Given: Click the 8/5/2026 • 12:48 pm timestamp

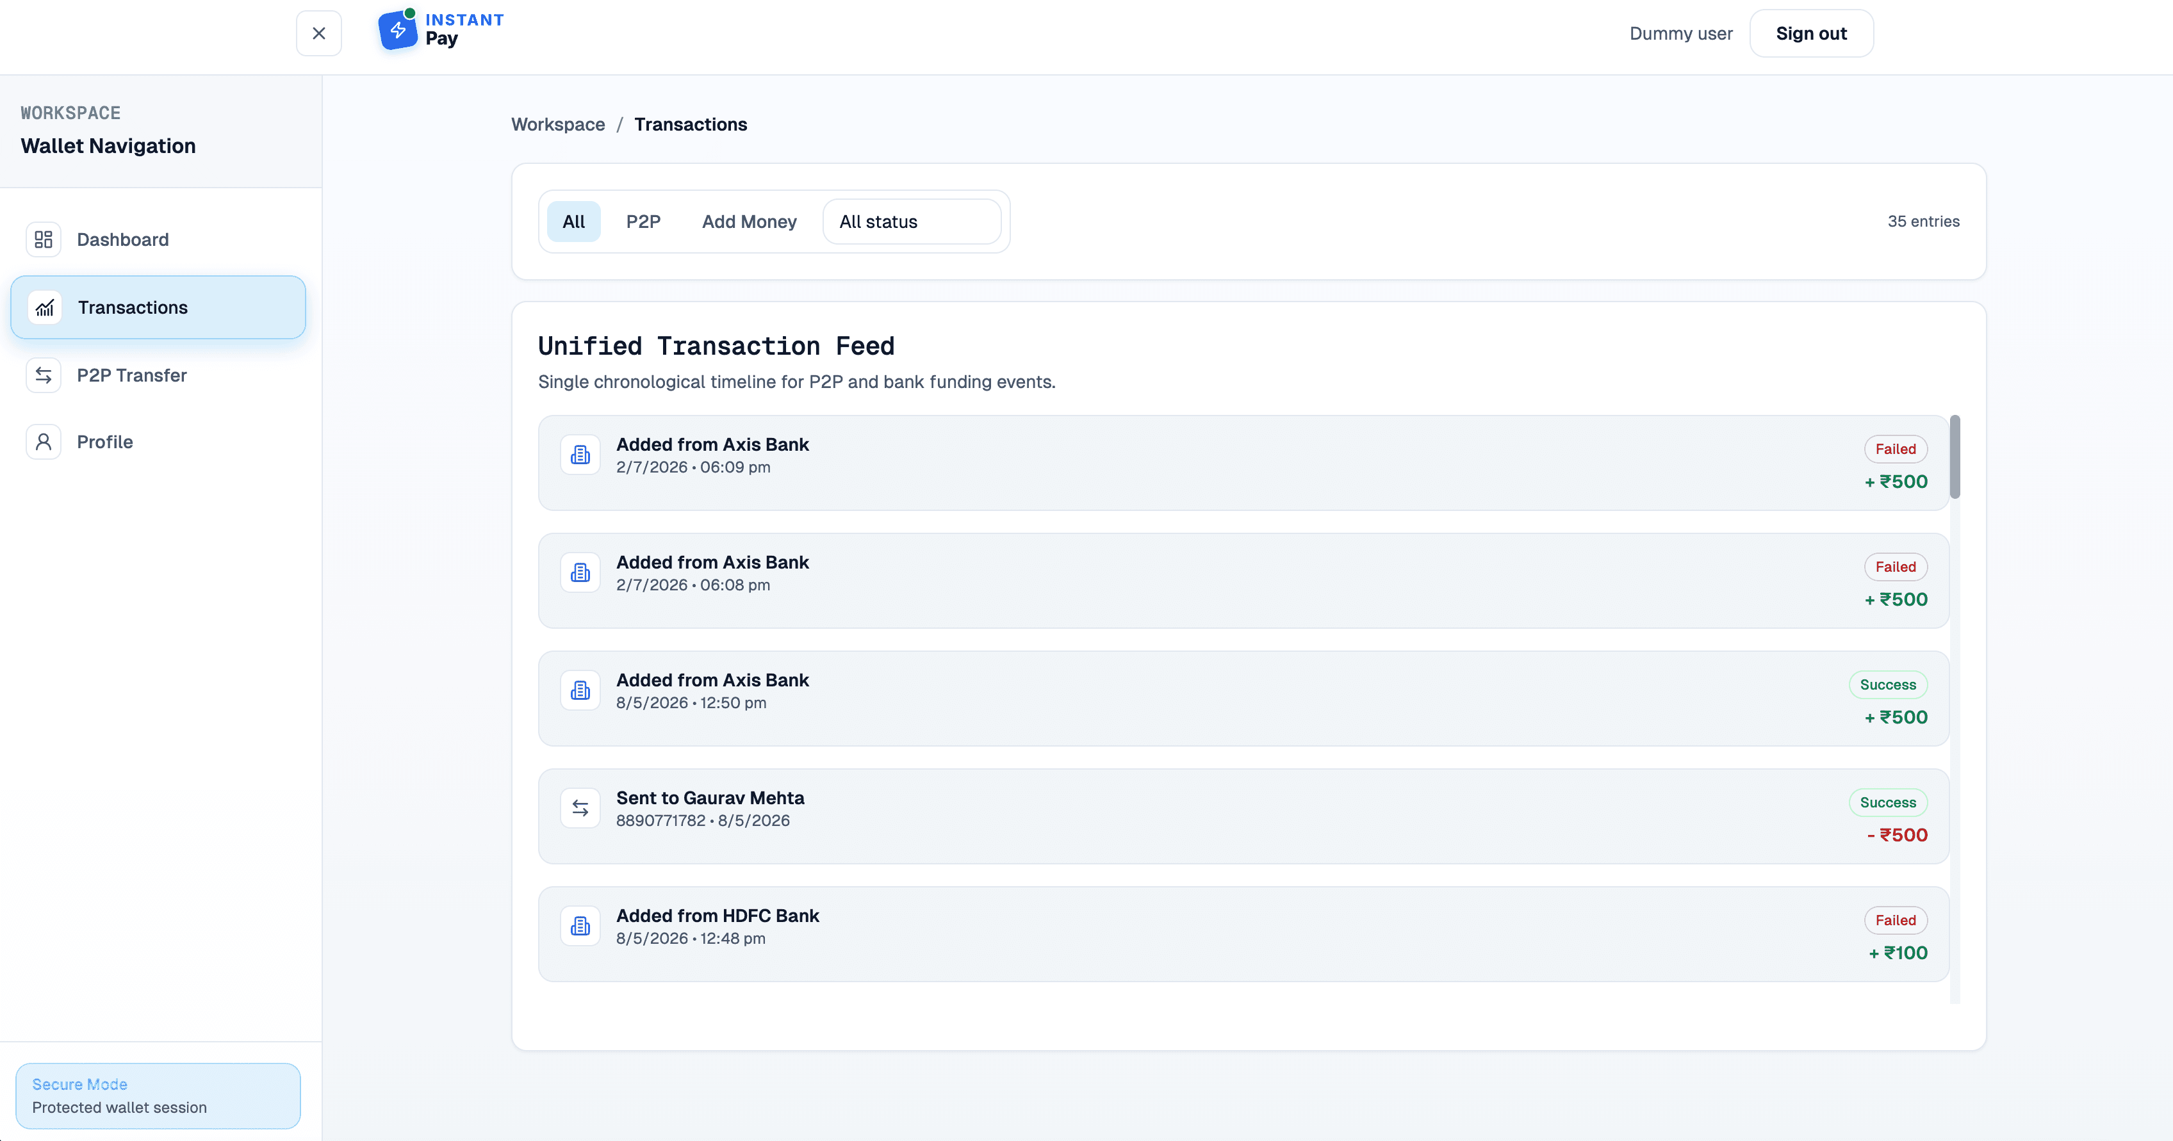Looking at the screenshot, I should (691, 939).
